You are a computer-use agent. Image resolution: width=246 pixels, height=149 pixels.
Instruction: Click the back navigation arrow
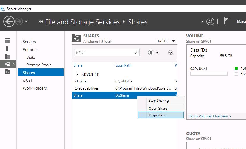(x=9, y=22)
